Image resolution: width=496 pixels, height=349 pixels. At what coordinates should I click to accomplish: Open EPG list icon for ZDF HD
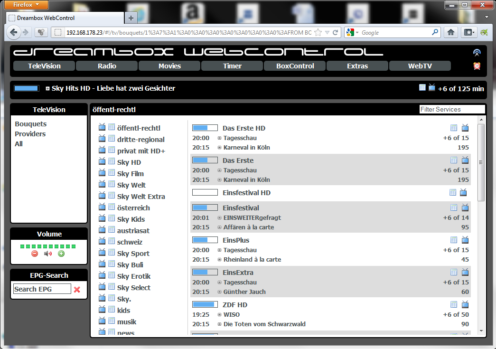454,304
